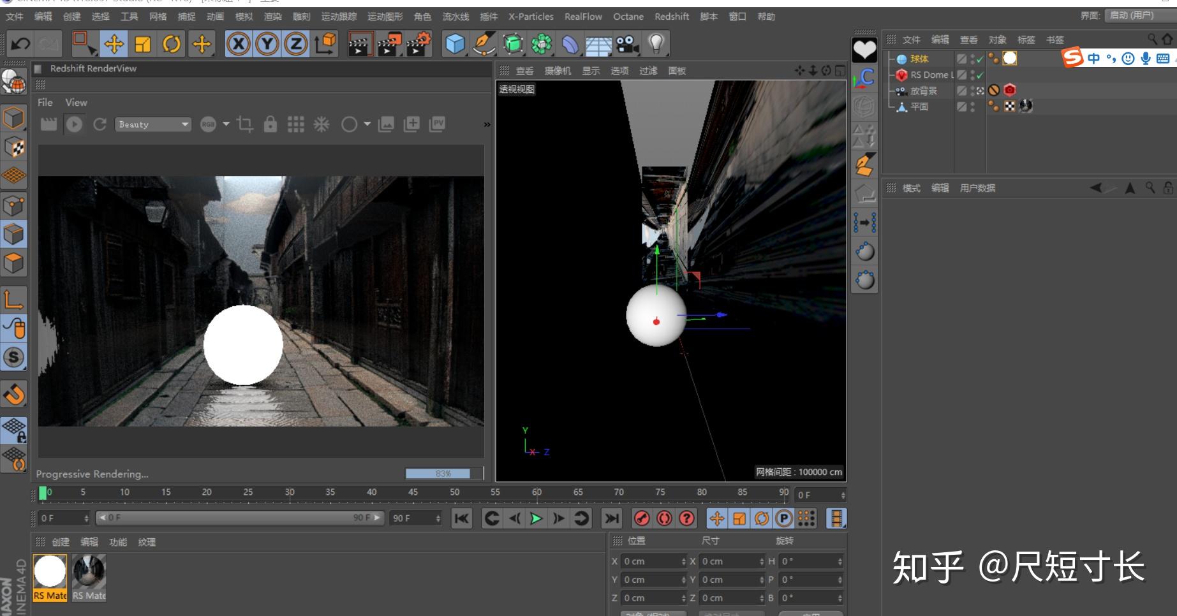Click the snowflake freeze icon in RenderView

[321, 124]
